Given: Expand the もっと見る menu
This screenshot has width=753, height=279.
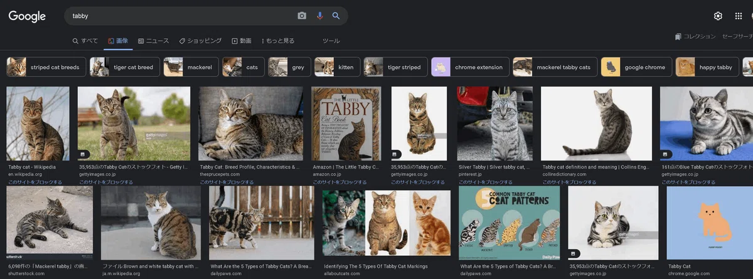Looking at the screenshot, I should 278,41.
